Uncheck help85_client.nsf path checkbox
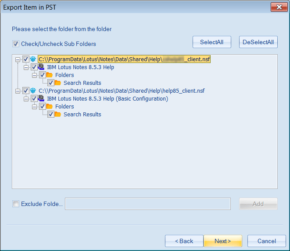Screen dimensions: 290x251 pyautogui.click(x=26, y=91)
